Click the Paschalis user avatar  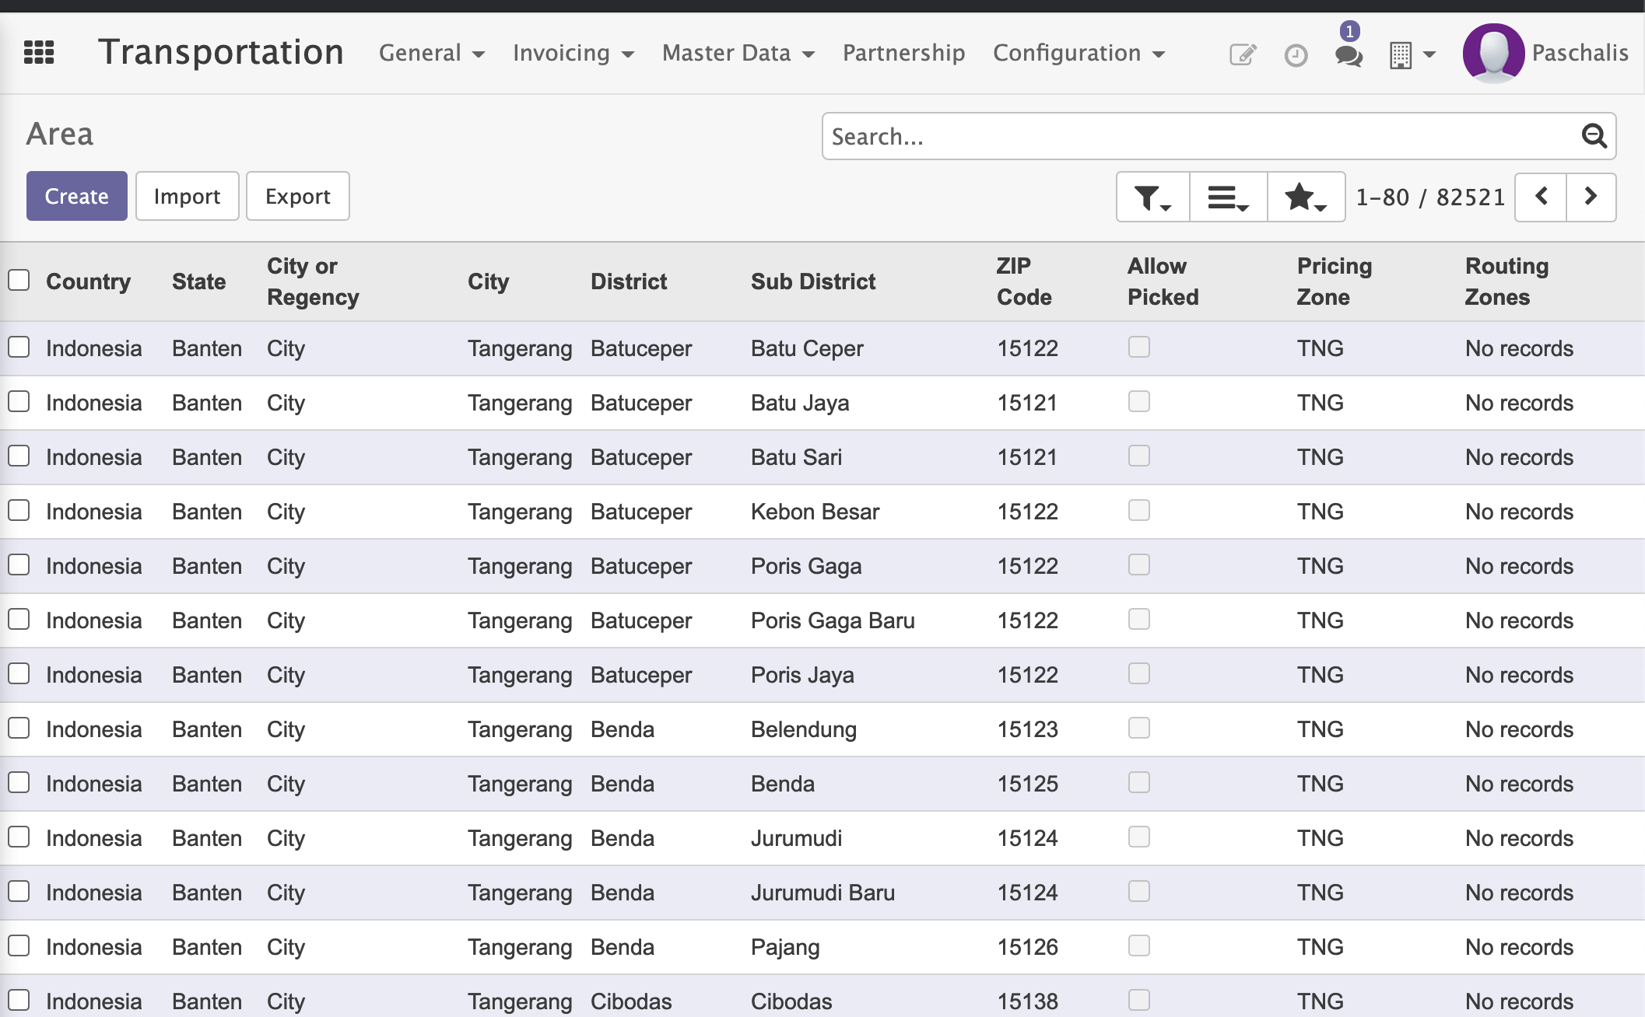[x=1493, y=53]
